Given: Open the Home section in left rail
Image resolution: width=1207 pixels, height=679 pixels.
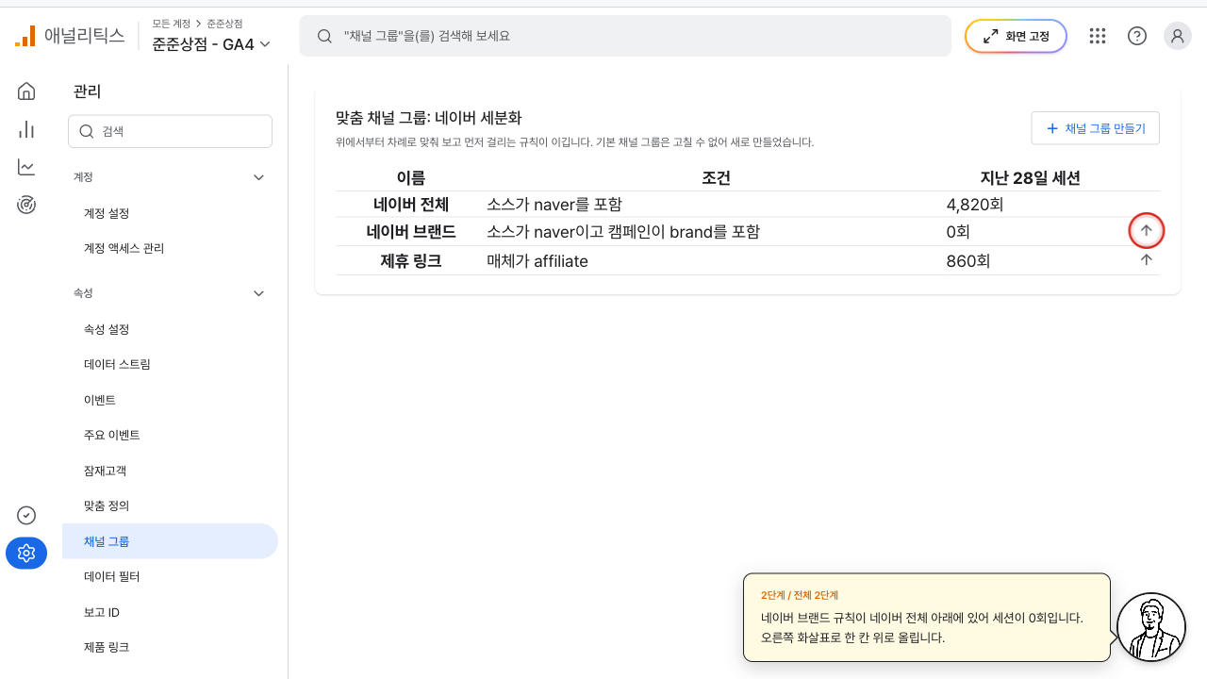Looking at the screenshot, I should [x=26, y=91].
